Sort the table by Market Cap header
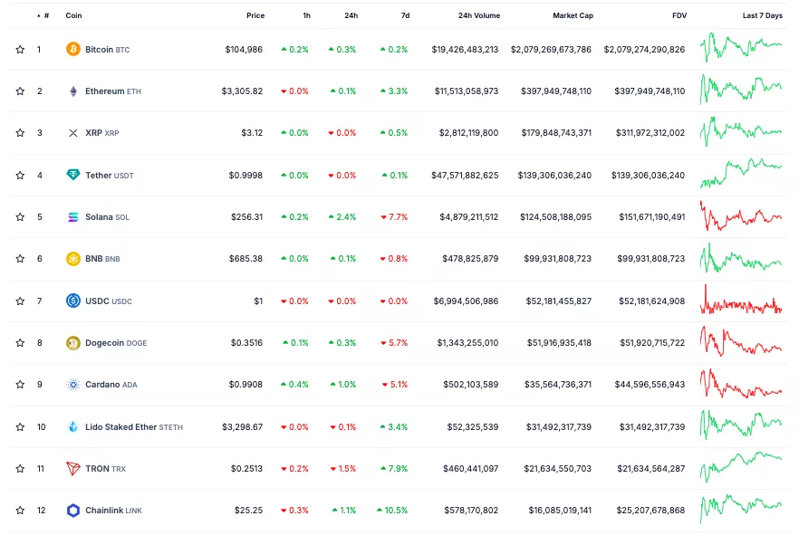The image size is (799, 535). pyautogui.click(x=572, y=15)
